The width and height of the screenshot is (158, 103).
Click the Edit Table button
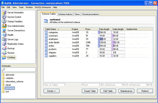(108, 91)
